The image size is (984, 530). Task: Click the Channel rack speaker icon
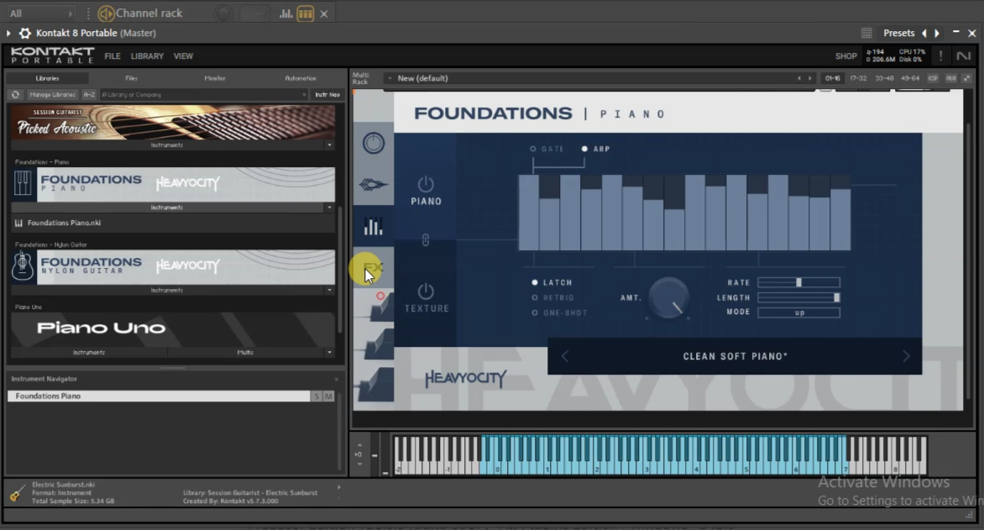[106, 13]
